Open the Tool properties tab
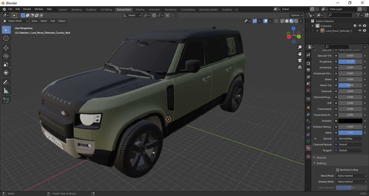 [308, 55]
